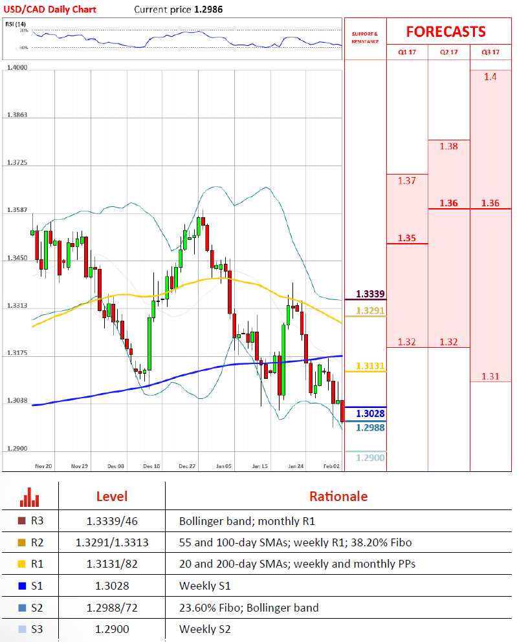Select the R2 gold color square
Screen dimensions: 517x642
pos(23,542)
